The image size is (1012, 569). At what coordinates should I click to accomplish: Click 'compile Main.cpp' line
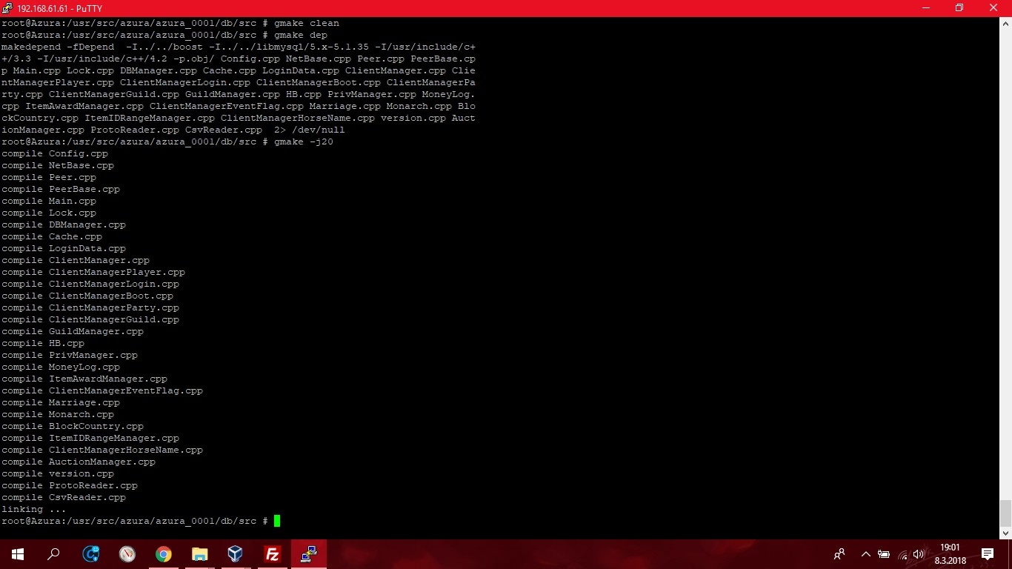pos(49,201)
